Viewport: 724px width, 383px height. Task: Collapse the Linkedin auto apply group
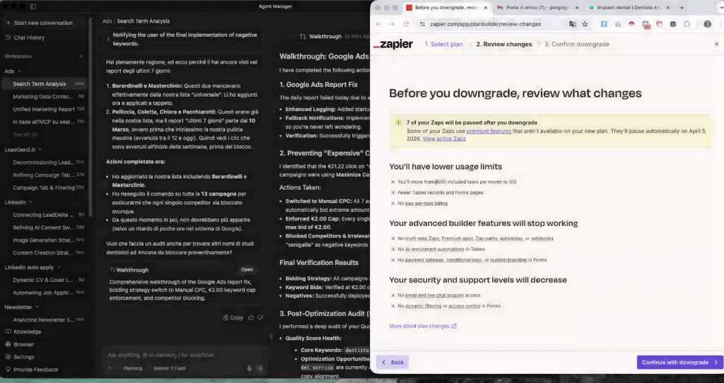(59, 267)
